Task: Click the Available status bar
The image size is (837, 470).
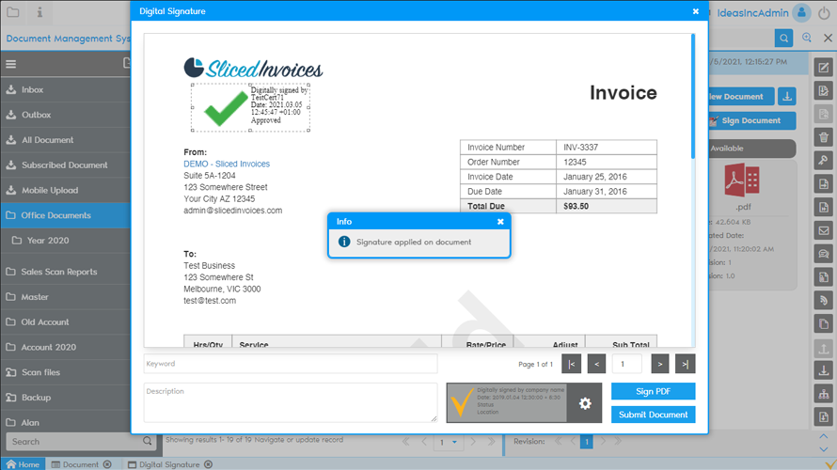Action: tap(751, 149)
